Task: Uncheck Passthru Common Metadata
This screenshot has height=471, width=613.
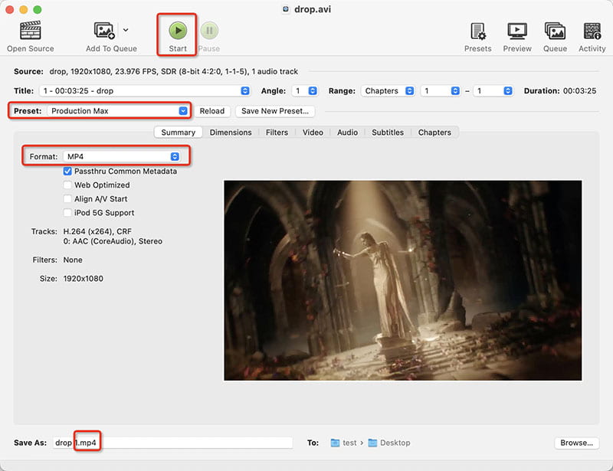Action: point(67,172)
